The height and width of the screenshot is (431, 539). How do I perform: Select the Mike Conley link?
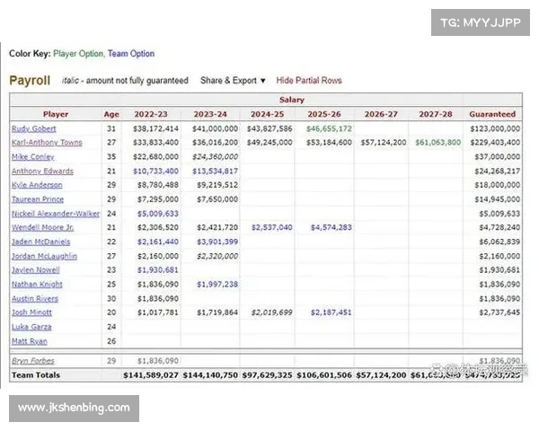tap(32, 157)
